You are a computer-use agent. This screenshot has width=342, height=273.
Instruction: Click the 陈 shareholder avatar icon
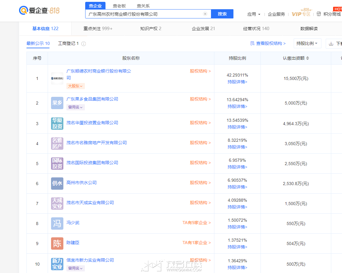coord(57,243)
